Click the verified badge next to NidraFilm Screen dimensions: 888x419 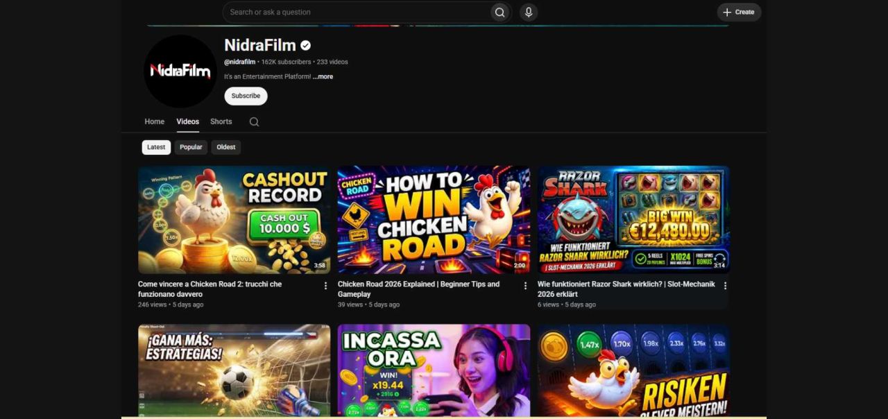click(305, 46)
